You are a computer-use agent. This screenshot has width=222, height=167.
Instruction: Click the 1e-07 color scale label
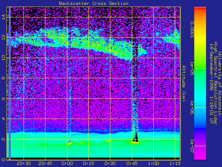192,146
